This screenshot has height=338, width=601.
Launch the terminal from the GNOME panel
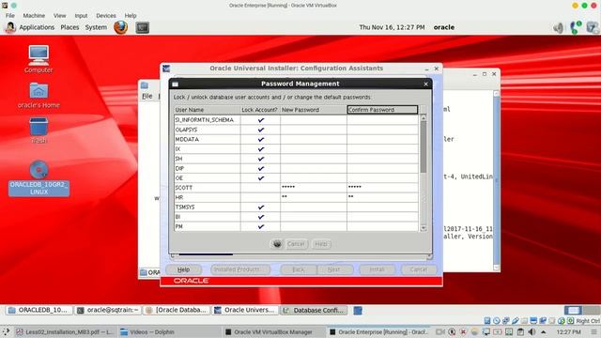click(142, 27)
